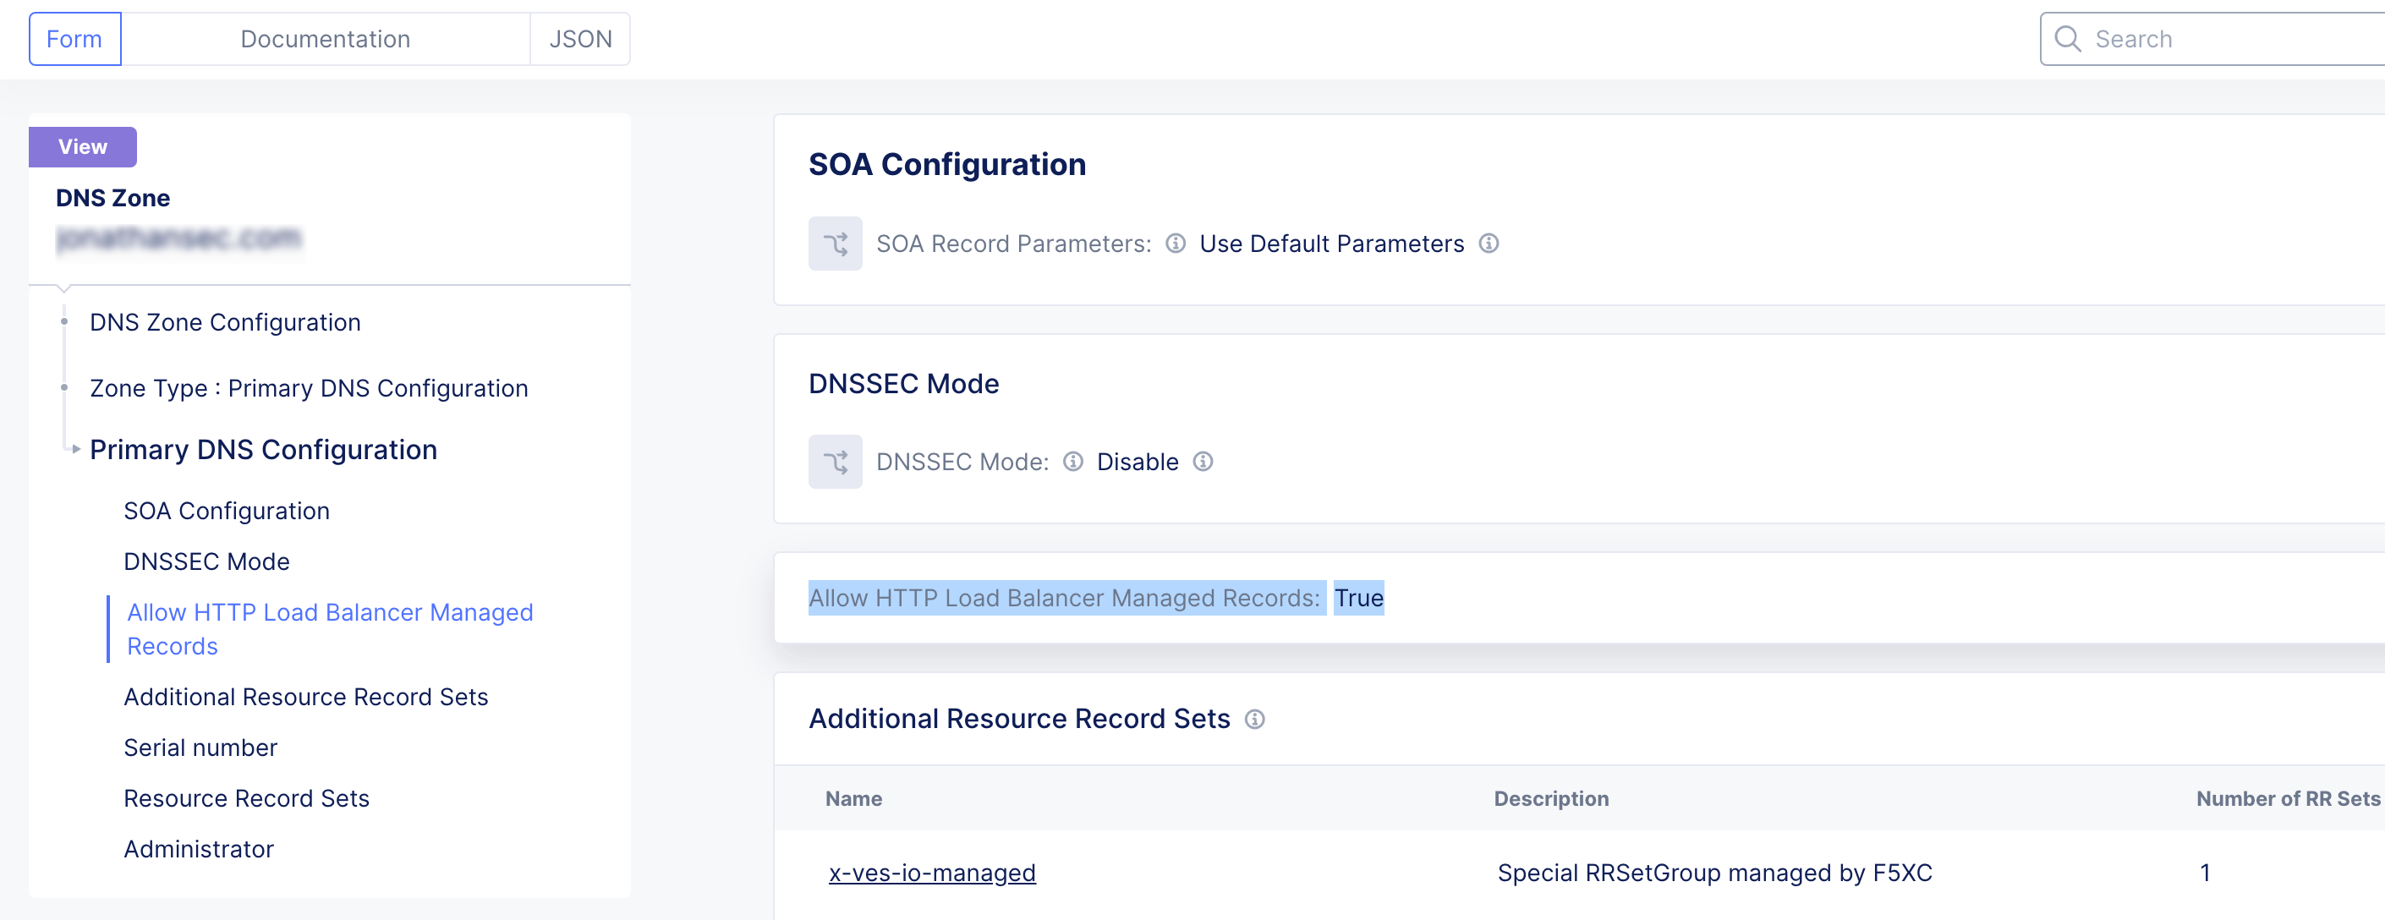This screenshot has height=920, width=2385.
Task: Click the shuffle icon beside SOA Record Parameters
Action: click(x=834, y=244)
